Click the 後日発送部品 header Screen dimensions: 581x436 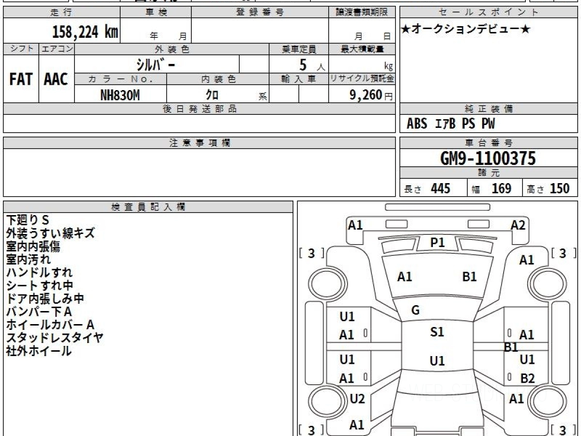tap(199, 109)
